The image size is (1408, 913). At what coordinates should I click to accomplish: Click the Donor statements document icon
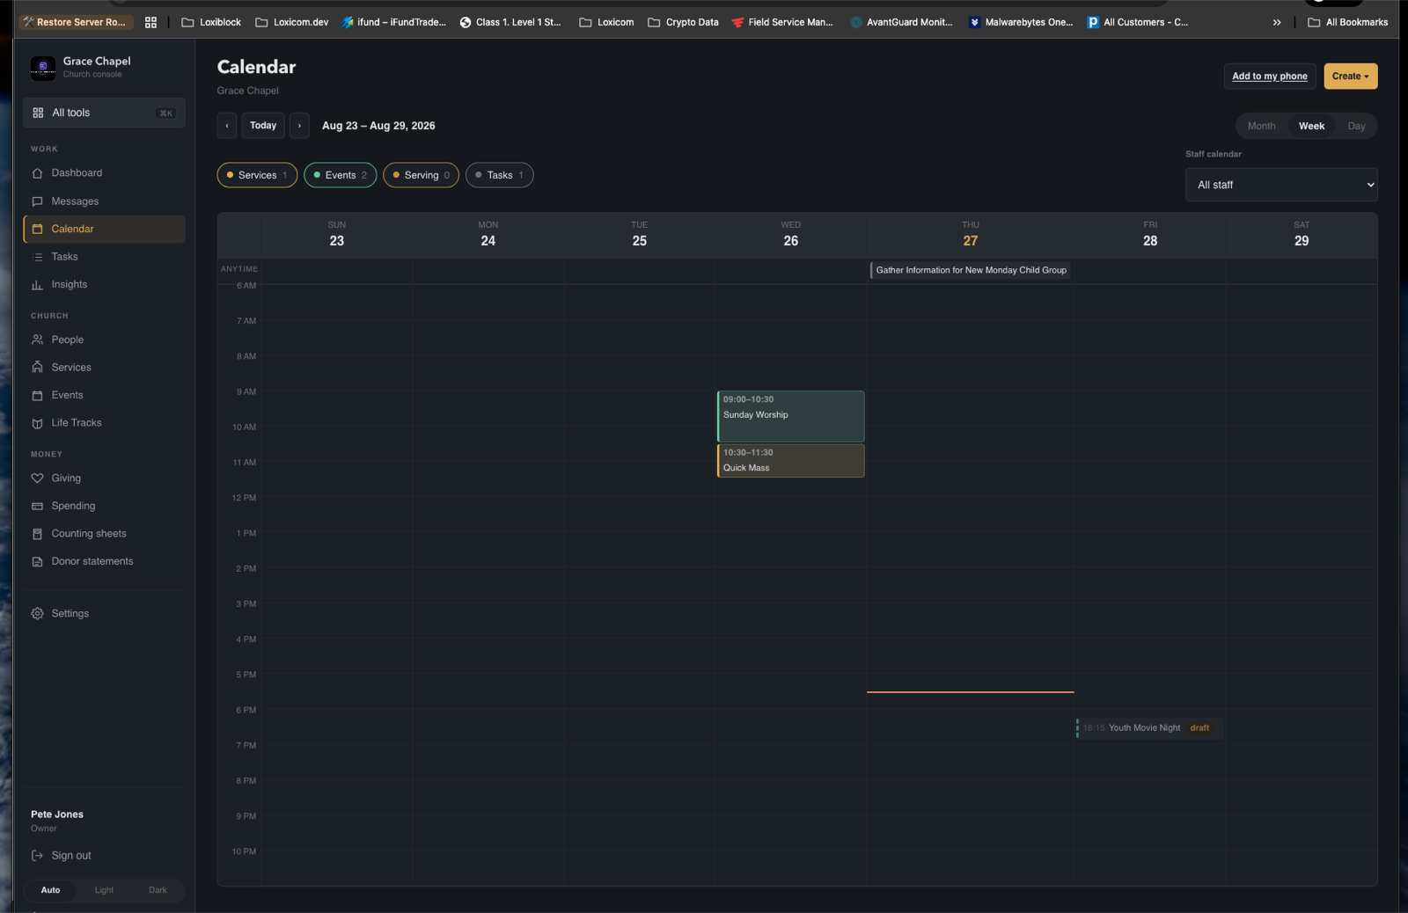point(37,561)
